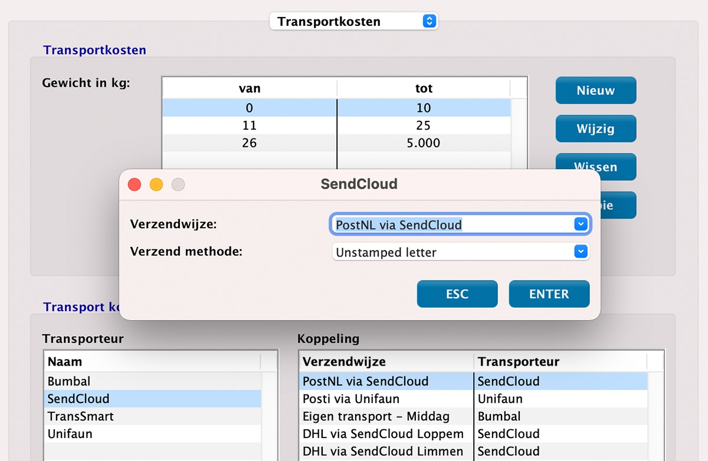Viewport: 708px width, 461px height.
Task: Click the Naam column header
Action: coord(152,361)
